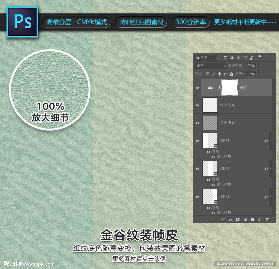Click the add layer mask icon
The width and height of the screenshot is (279, 269).
tap(238, 219)
